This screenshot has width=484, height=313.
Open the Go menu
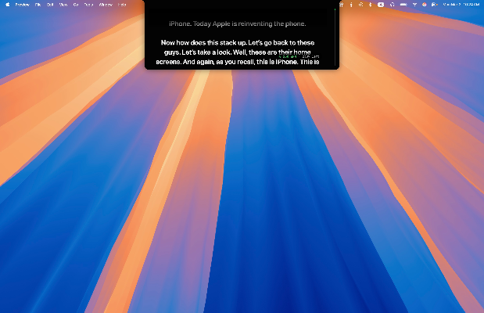click(75, 4)
